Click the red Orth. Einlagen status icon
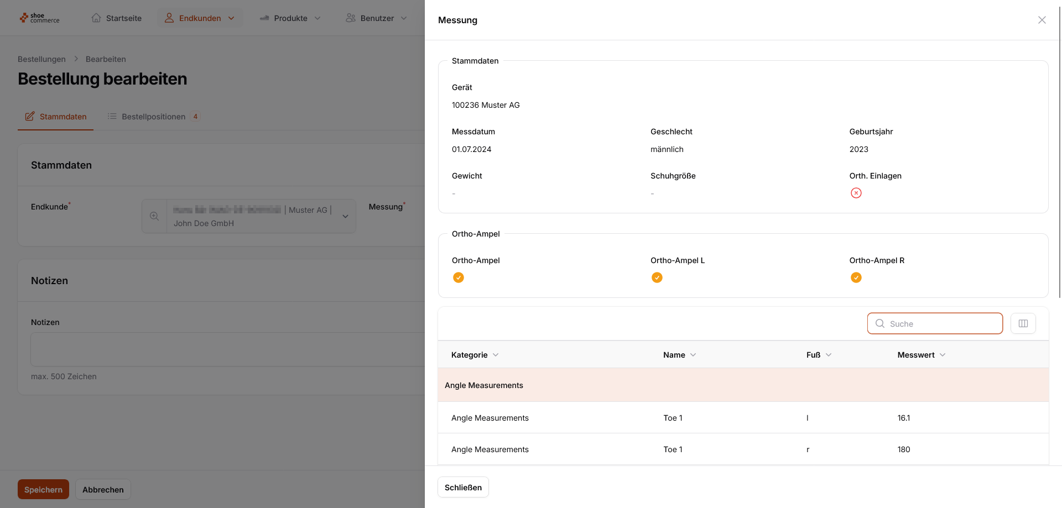 [856, 193]
